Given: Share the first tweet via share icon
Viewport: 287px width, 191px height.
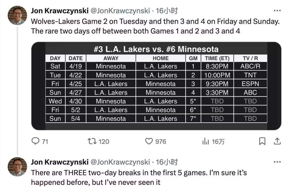Looking at the screenshot, I should (x=277, y=141).
